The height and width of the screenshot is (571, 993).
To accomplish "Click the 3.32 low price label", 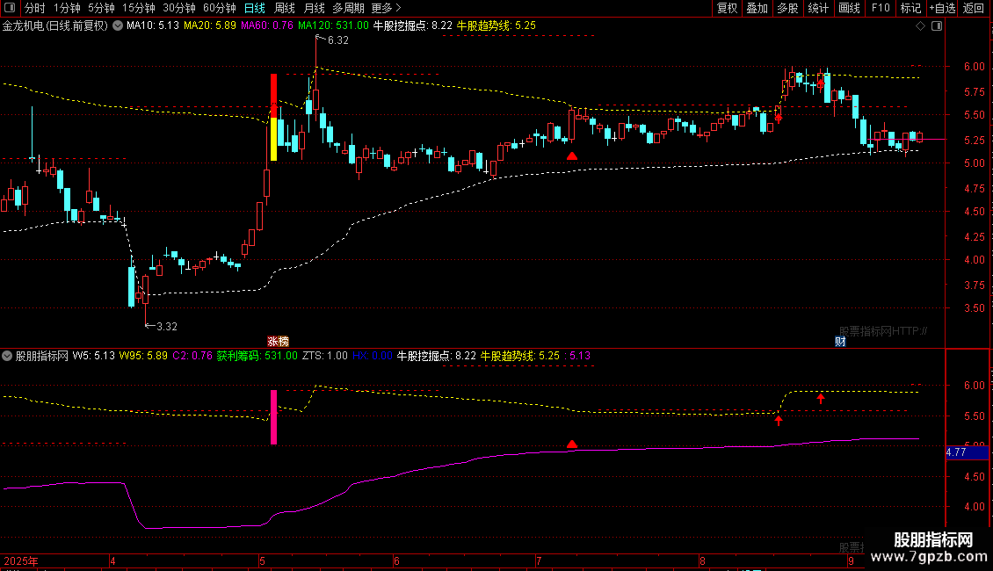I will (x=167, y=327).
